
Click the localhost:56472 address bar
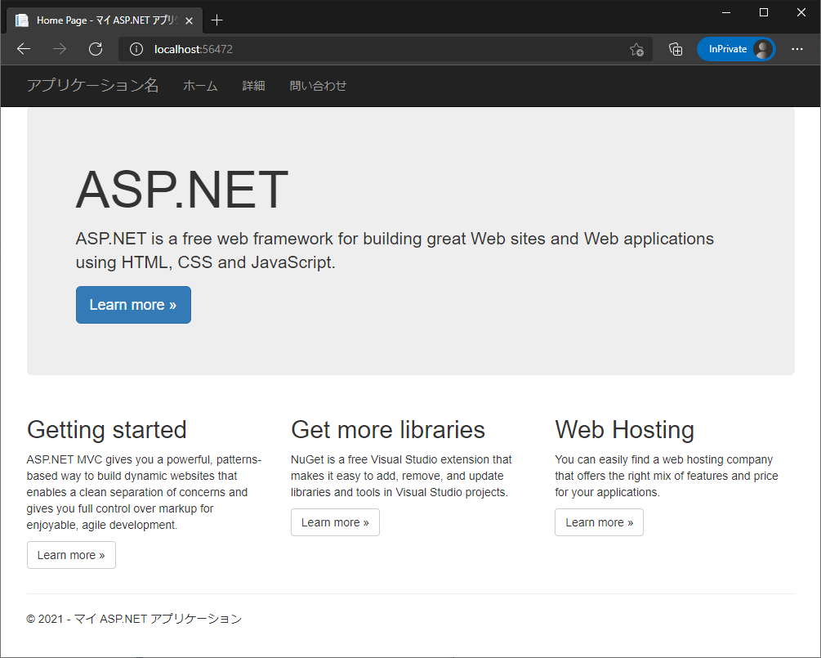tap(368, 49)
